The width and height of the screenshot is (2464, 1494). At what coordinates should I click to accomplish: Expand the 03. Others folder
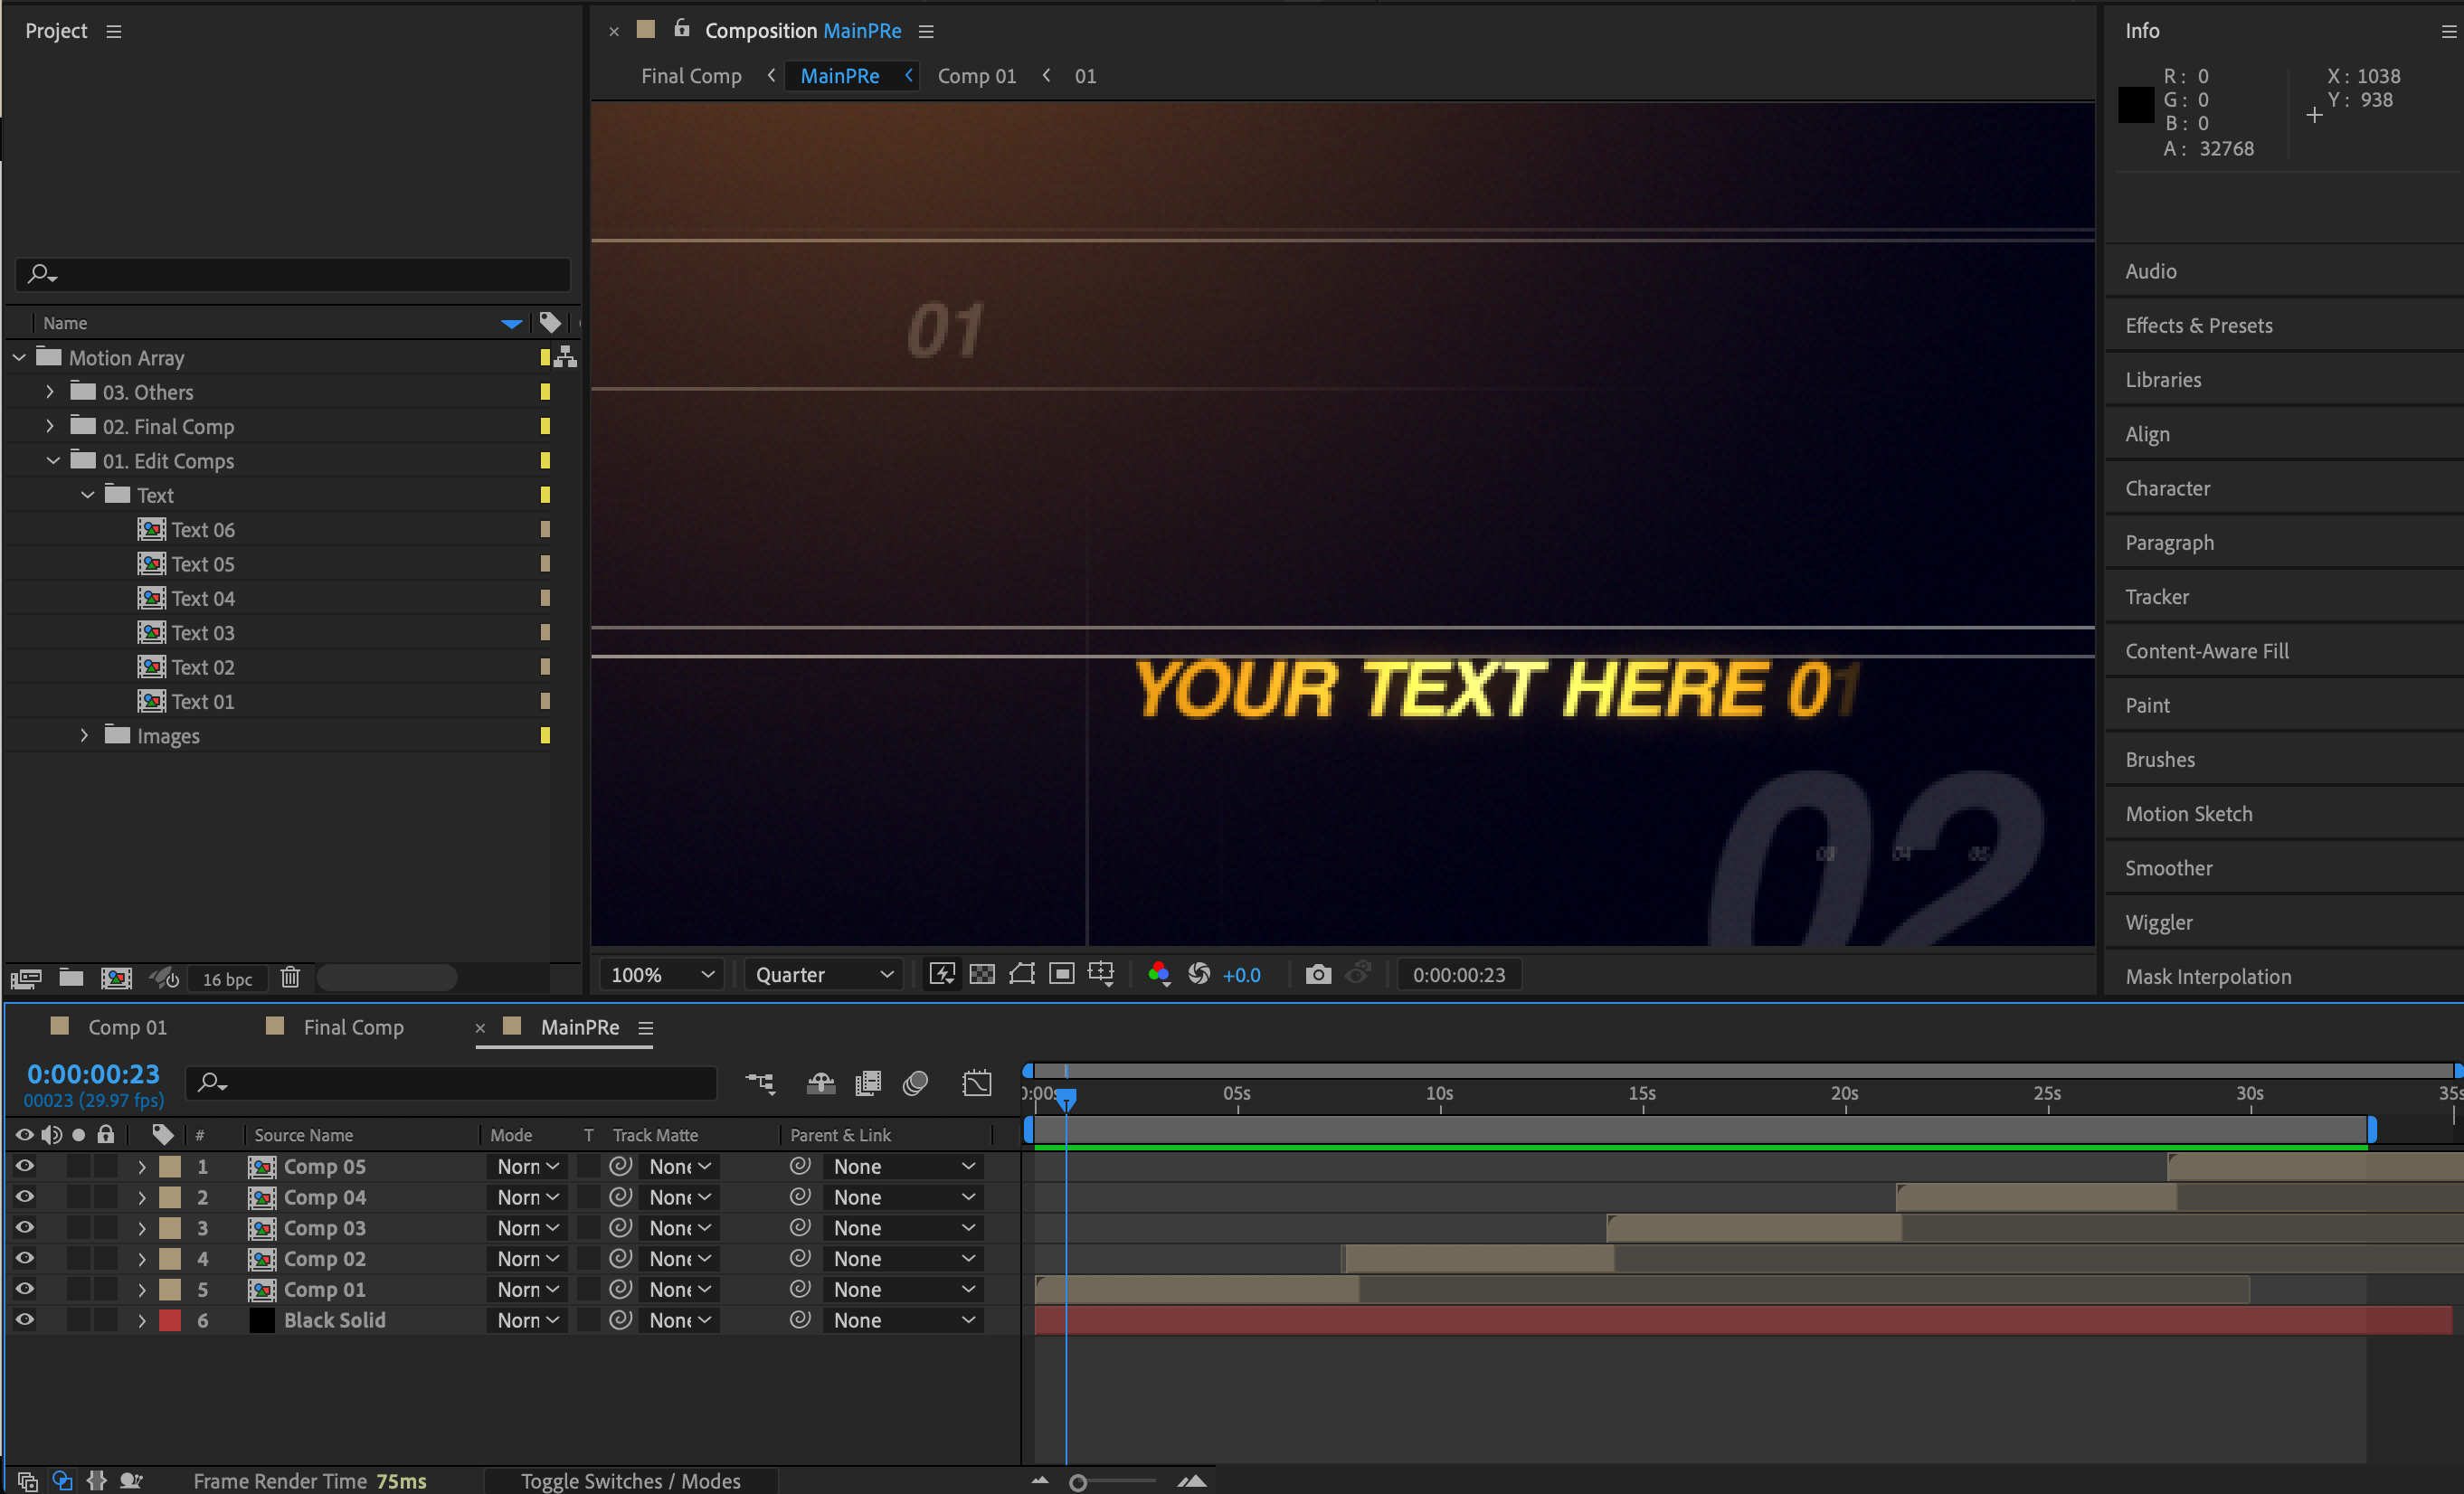coord(50,392)
